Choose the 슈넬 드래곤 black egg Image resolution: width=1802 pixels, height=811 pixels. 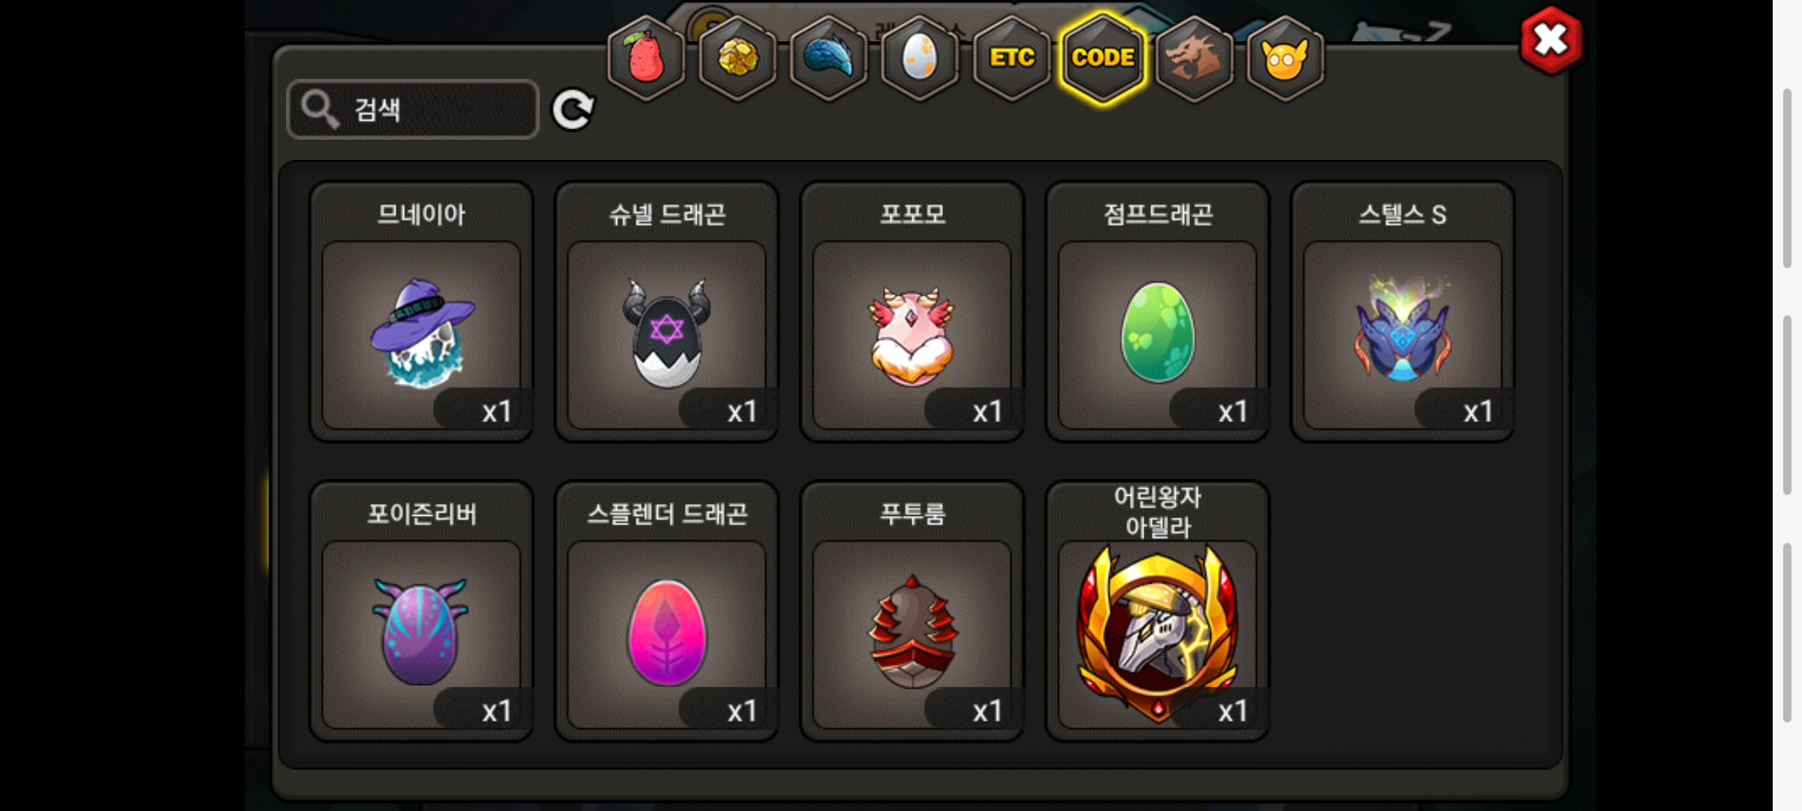(667, 312)
